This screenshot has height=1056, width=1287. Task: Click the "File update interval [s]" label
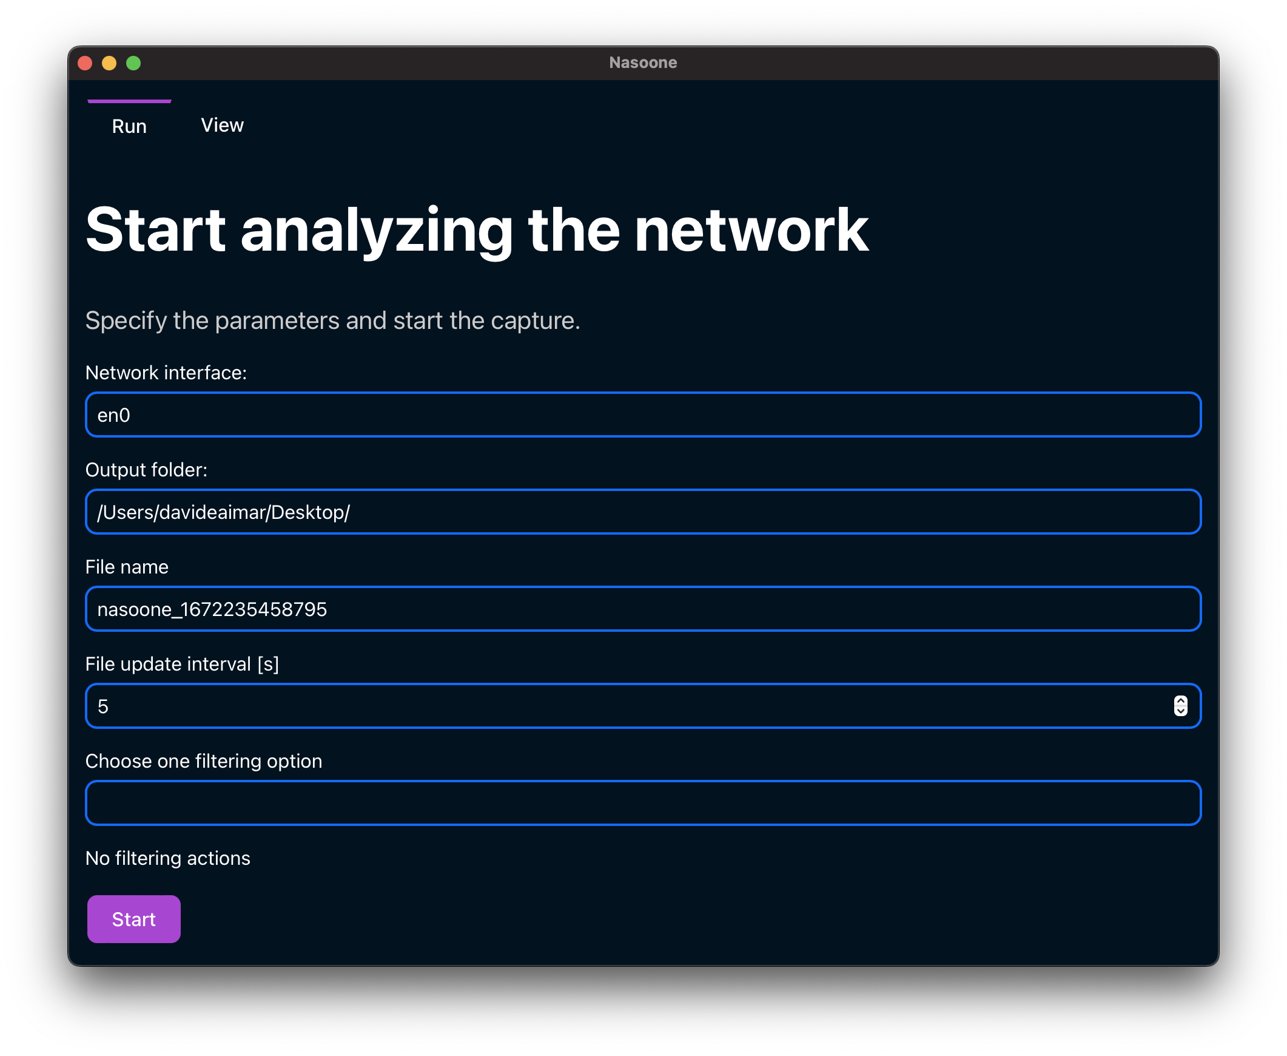pos(182,665)
